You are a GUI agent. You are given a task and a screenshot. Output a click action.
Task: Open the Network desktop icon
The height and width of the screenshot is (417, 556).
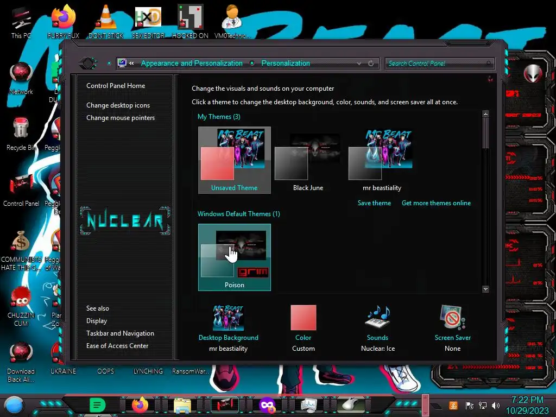21,78
